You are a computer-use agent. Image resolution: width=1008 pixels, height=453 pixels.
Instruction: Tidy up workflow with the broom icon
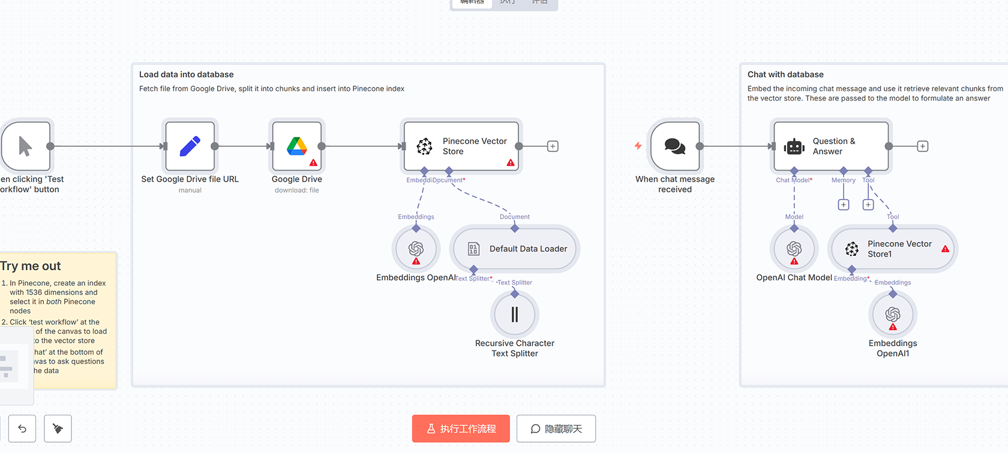tap(58, 428)
